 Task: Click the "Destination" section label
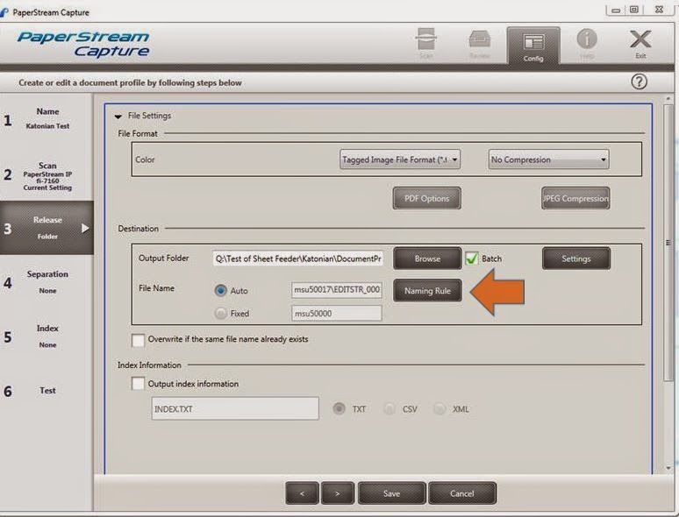[138, 229]
